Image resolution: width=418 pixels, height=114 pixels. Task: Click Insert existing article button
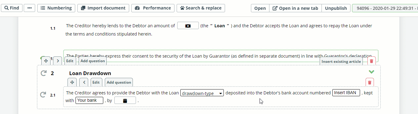click(341, 61)
